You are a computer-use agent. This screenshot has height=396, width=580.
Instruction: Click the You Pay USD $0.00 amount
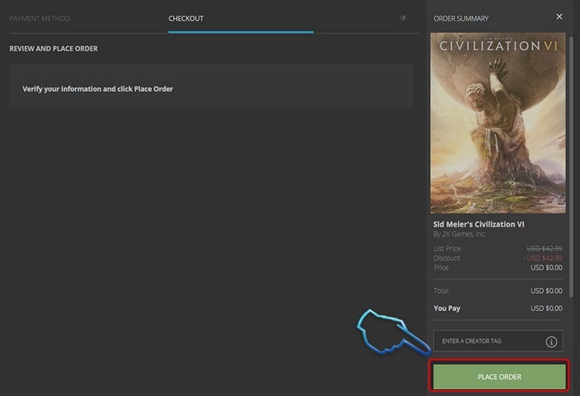click(x=546, y=308)
